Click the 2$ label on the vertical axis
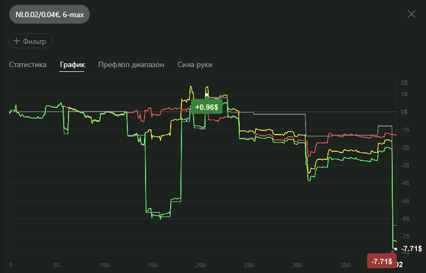 (404, 82)
